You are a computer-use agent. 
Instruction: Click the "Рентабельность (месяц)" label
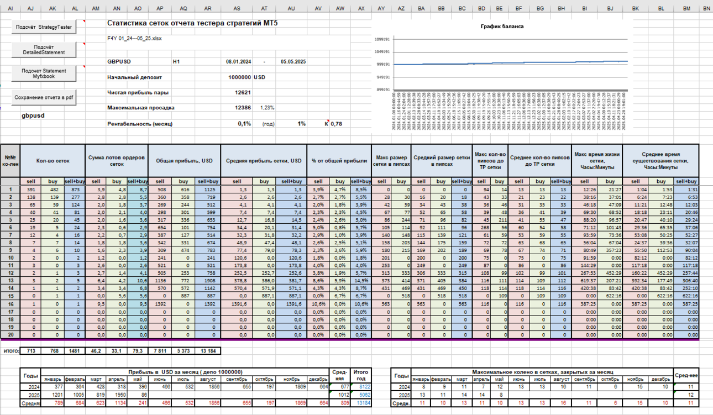click(139, 124)
